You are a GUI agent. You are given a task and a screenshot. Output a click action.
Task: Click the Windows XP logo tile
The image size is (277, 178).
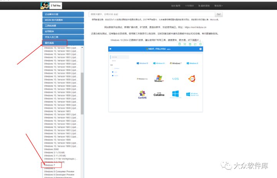[x=159, y=79]
